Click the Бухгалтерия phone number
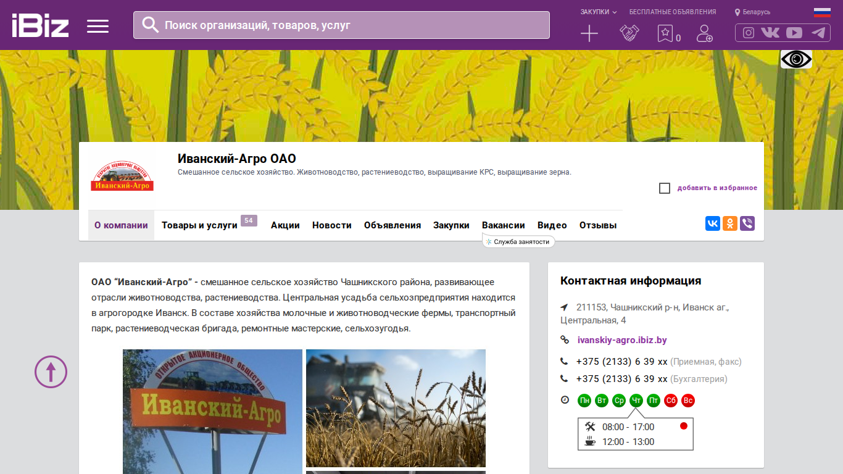The width and height of the screenshot is (843, 474). 622,379
